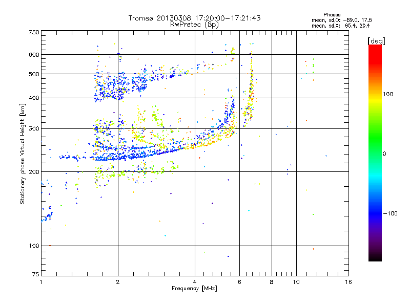
Task: Click the height axis tick label 750
Action: click(x=34, y=32)
